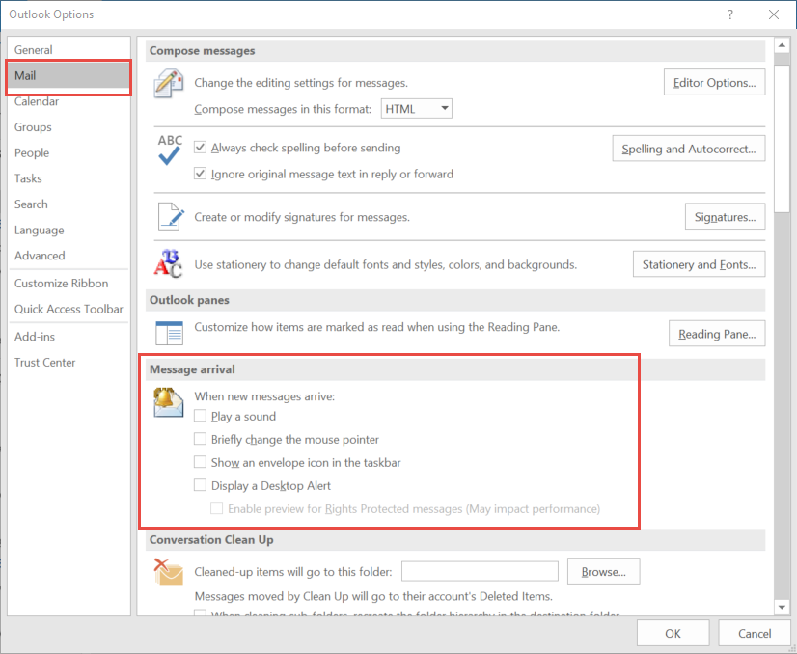Click the Reading Pane description text
The height and width of the screenshot is (654, 797).
coord(376,327)
